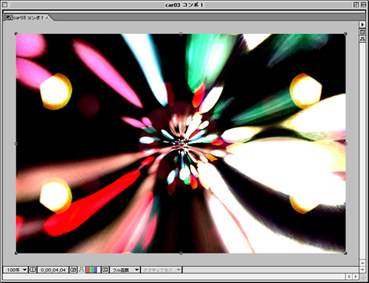Screen dimensions: 369x283
Task: Toggle the title-action safe guides icon
Action: (32, 270)
